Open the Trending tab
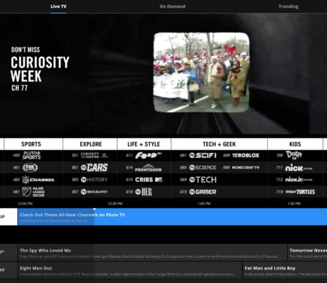 pos(288,7)
